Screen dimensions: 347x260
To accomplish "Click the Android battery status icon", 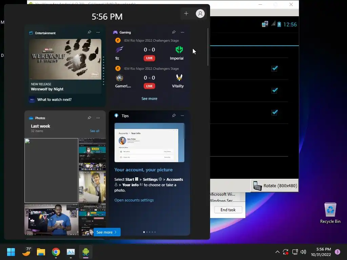I will 279,24.
